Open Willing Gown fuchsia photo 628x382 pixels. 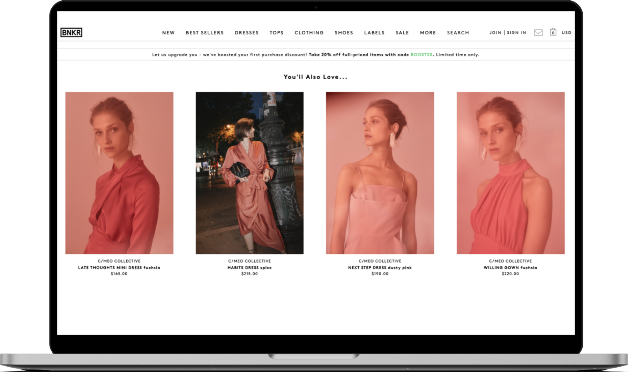(510, 173)
